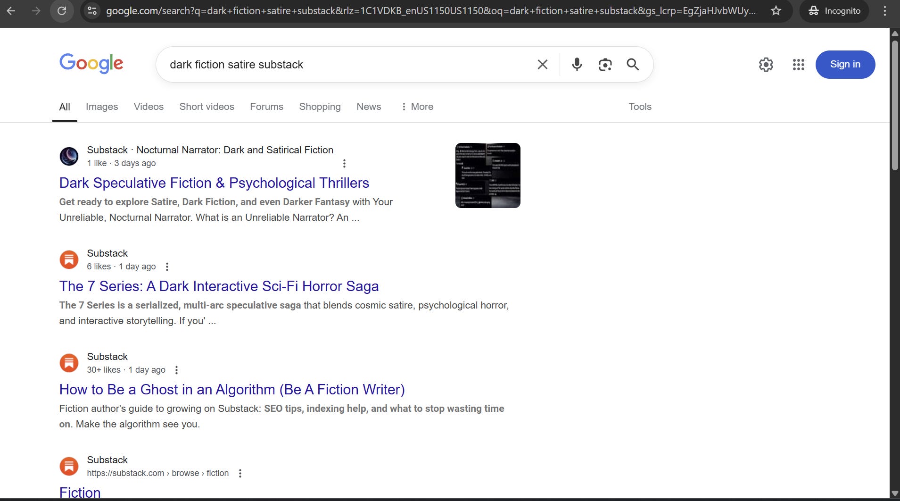Bookmark this page with star icon
Viewport: 900px width, 501px height.
(776, 10)
